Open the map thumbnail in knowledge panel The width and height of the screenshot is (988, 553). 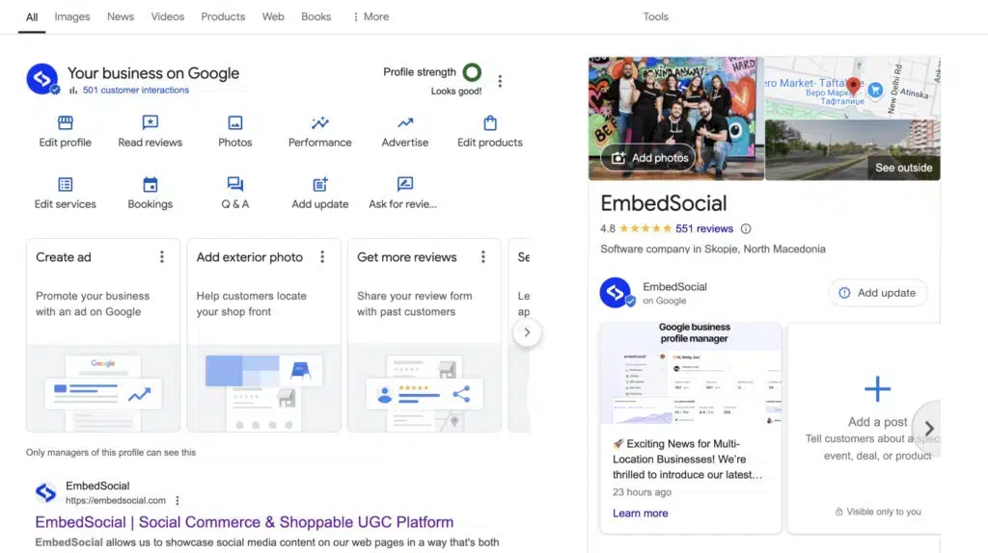pyautogui.click(x=852, y=88)
